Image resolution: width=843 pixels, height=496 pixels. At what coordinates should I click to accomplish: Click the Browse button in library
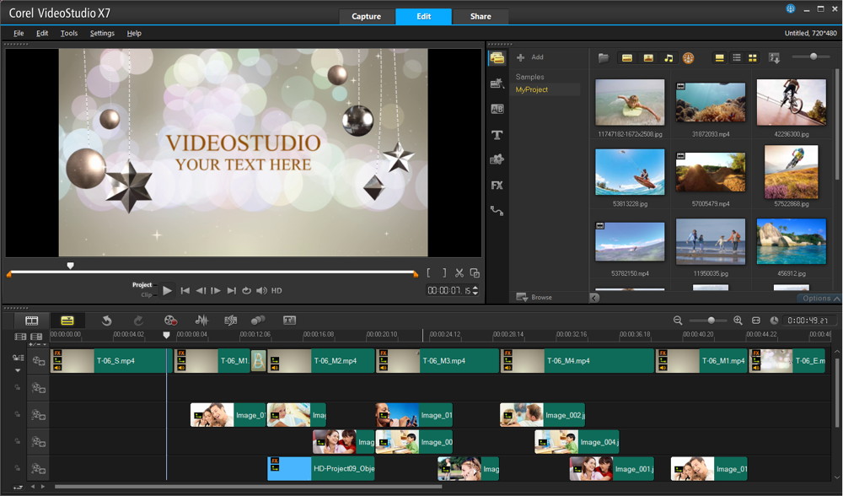pos(534,297)
